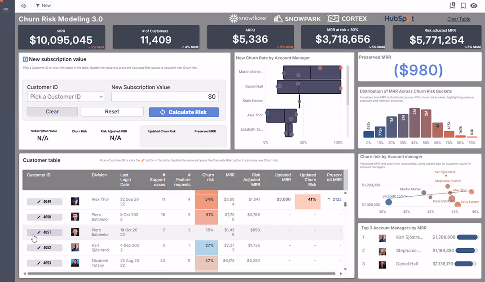
Task: Open the Pick a Customer ID dropdown
Action: point(66,97)
